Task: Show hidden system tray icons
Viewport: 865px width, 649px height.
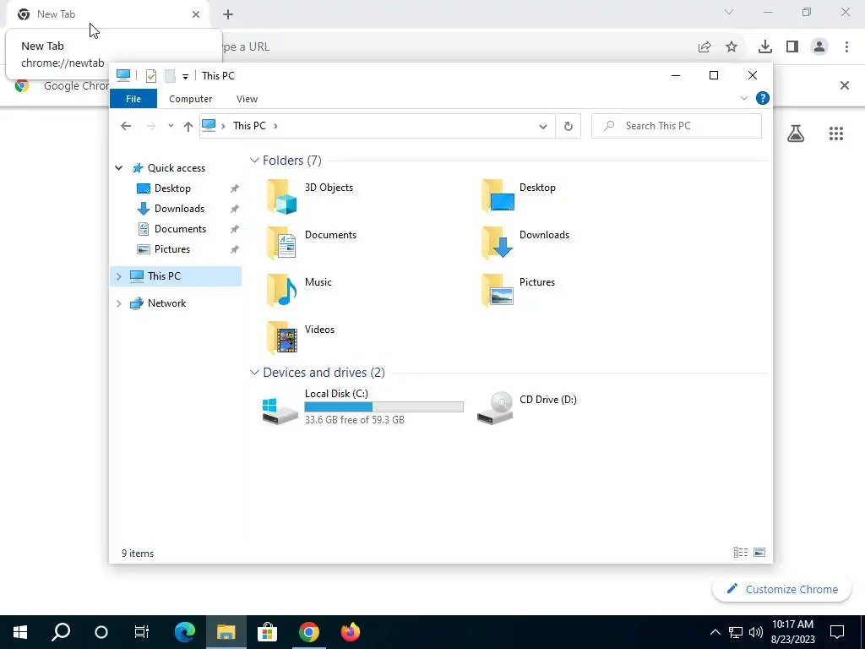Action: pyautogui.click(x=715, y=632)
